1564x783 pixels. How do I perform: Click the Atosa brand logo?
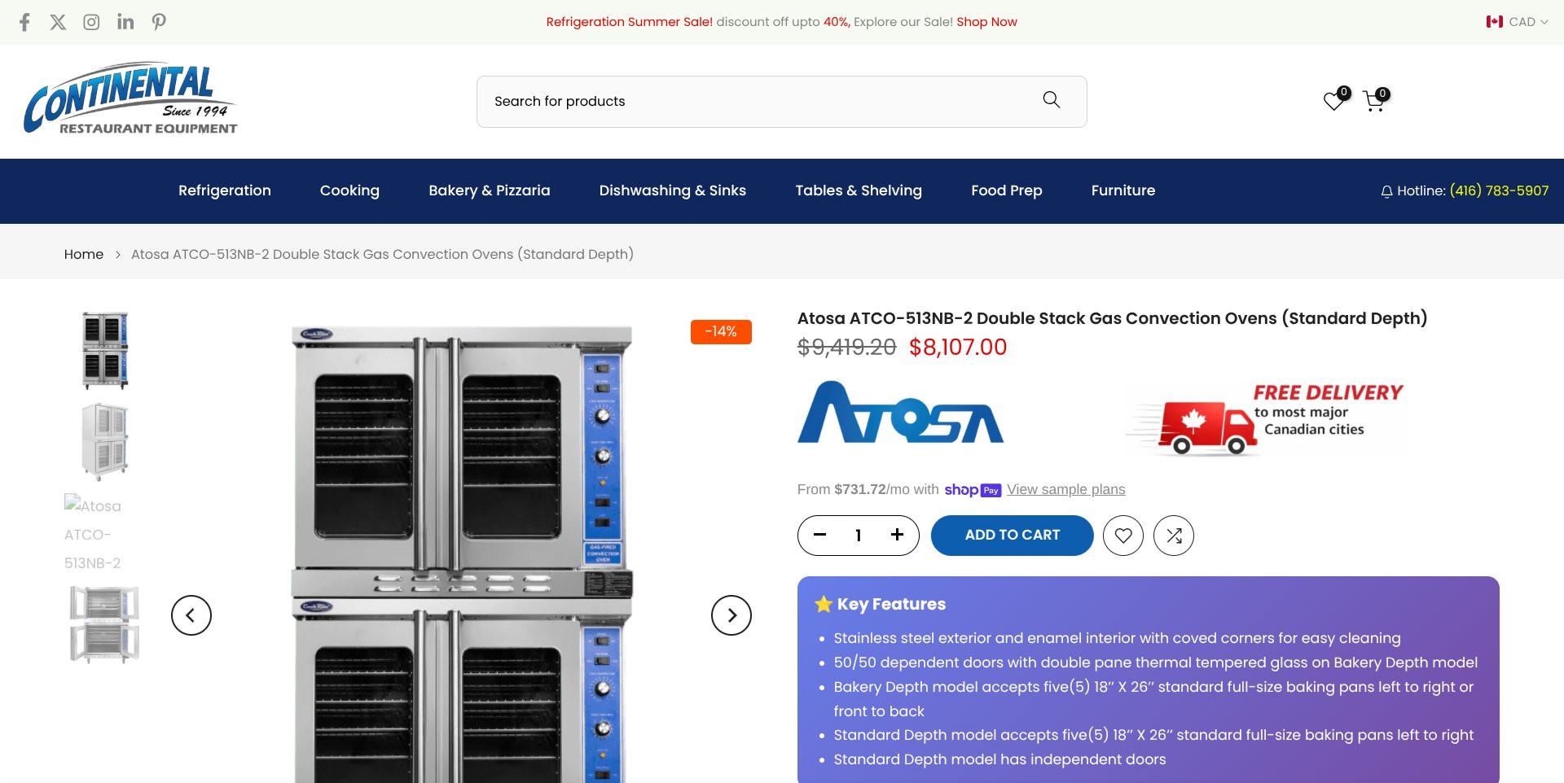(900, 413)
